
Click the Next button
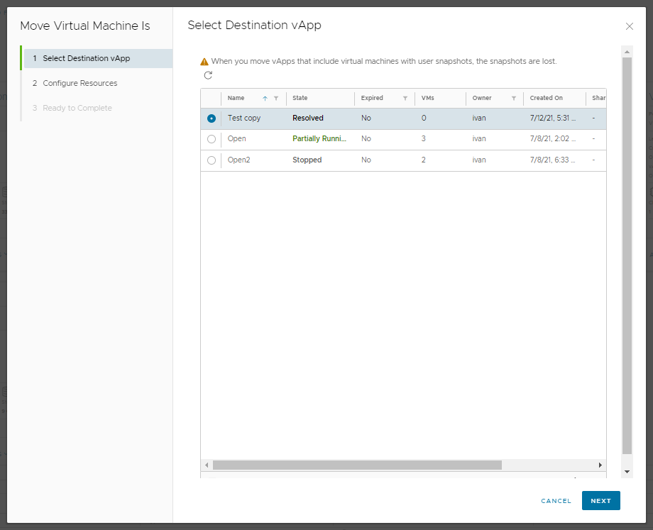click(x=600, y=501)
